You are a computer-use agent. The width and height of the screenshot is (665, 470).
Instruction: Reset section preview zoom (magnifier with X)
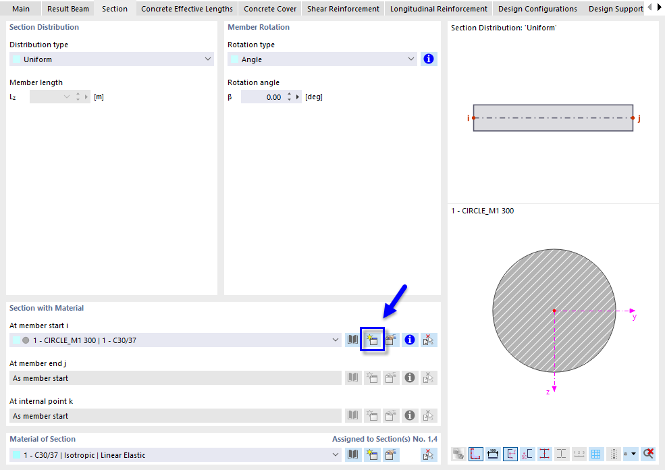[648, 454]
